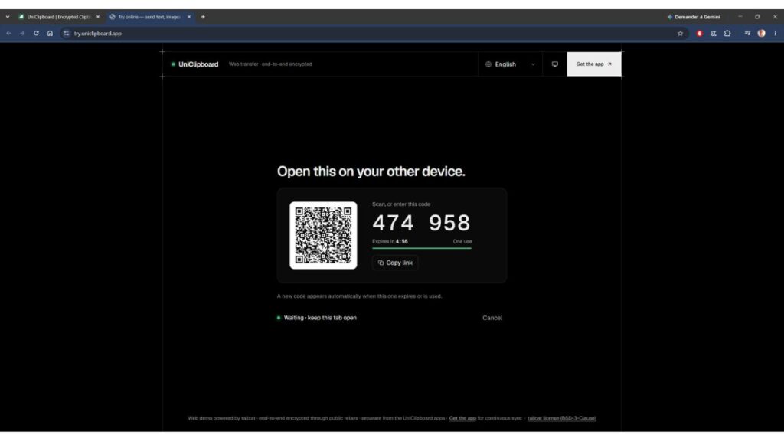Click the "Open this on your other device." heading
This screenshot has height=441, width=784.
[371, 171]
